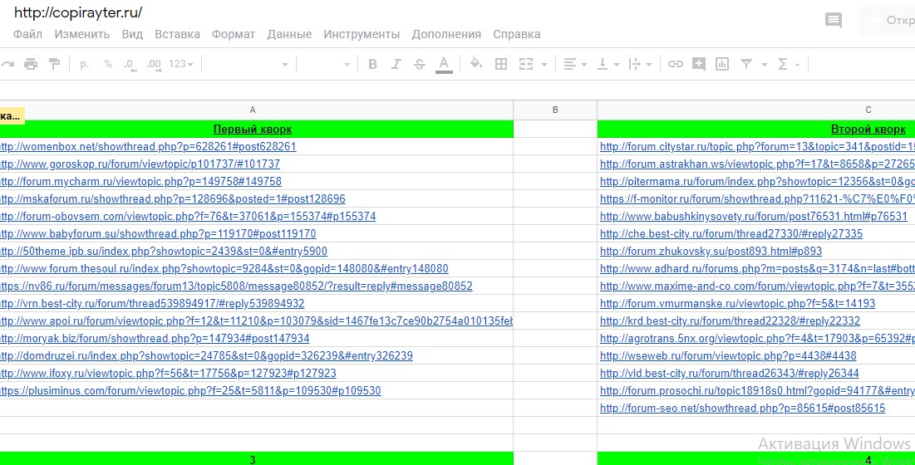This screenshot has width=915, height=465.
Task: Click the print icon
Action: [x=31, y=64]
